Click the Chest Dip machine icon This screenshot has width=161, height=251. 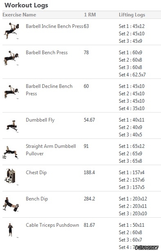coord(11,176)
